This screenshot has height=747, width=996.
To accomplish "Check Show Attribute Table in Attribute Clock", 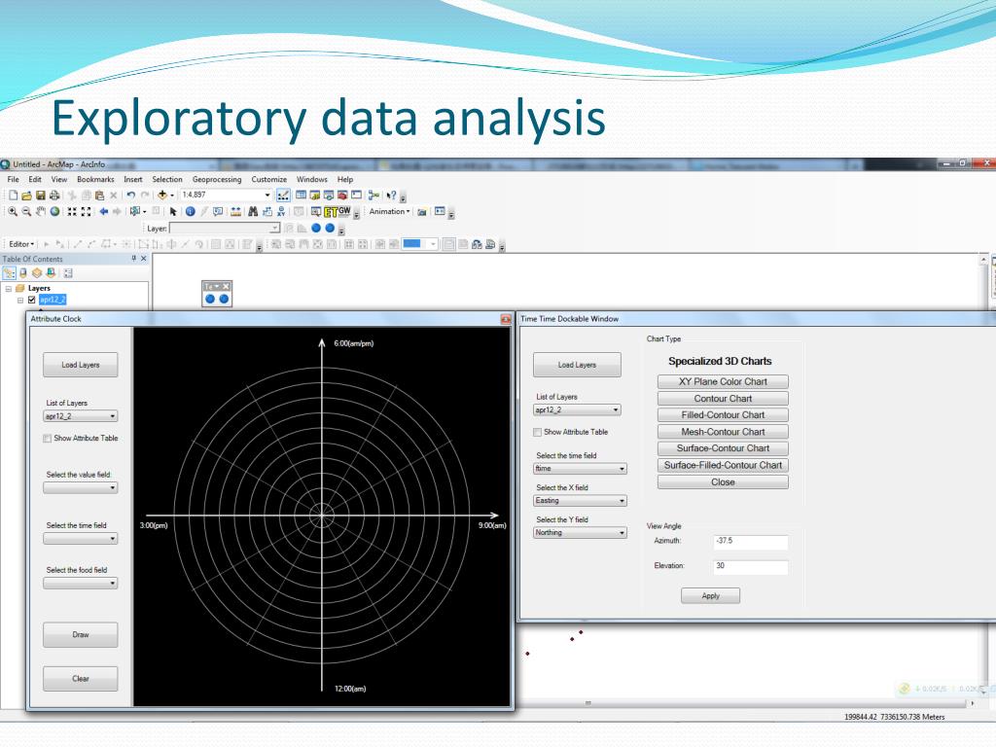I will [47, 439].
